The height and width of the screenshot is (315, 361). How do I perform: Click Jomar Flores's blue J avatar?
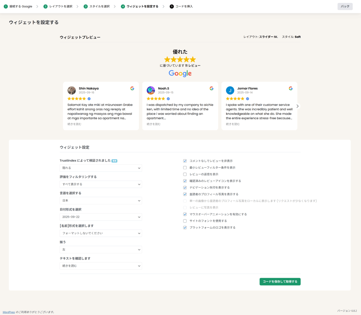tap(230, 90)
